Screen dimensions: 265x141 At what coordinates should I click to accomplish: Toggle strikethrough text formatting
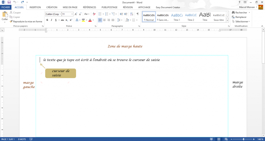click(x=62, y=20)
